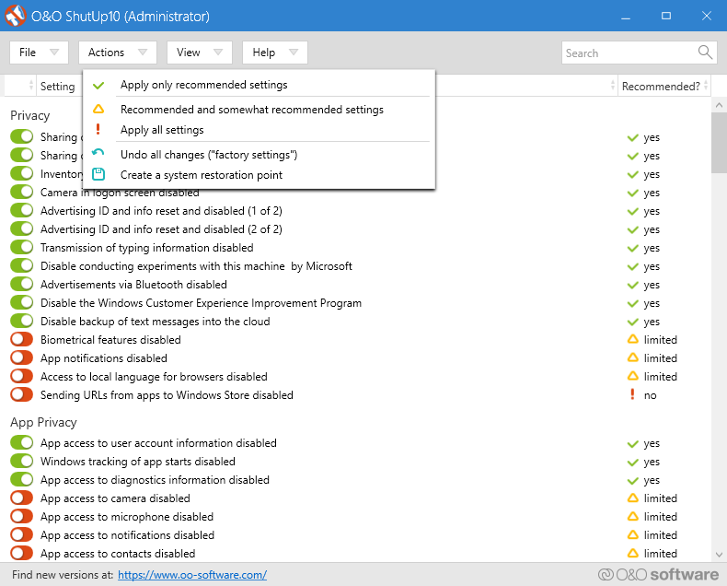Click the restoration point save icon
The image size is (727, 586).
pyautogui.click(x=98, y=175)
